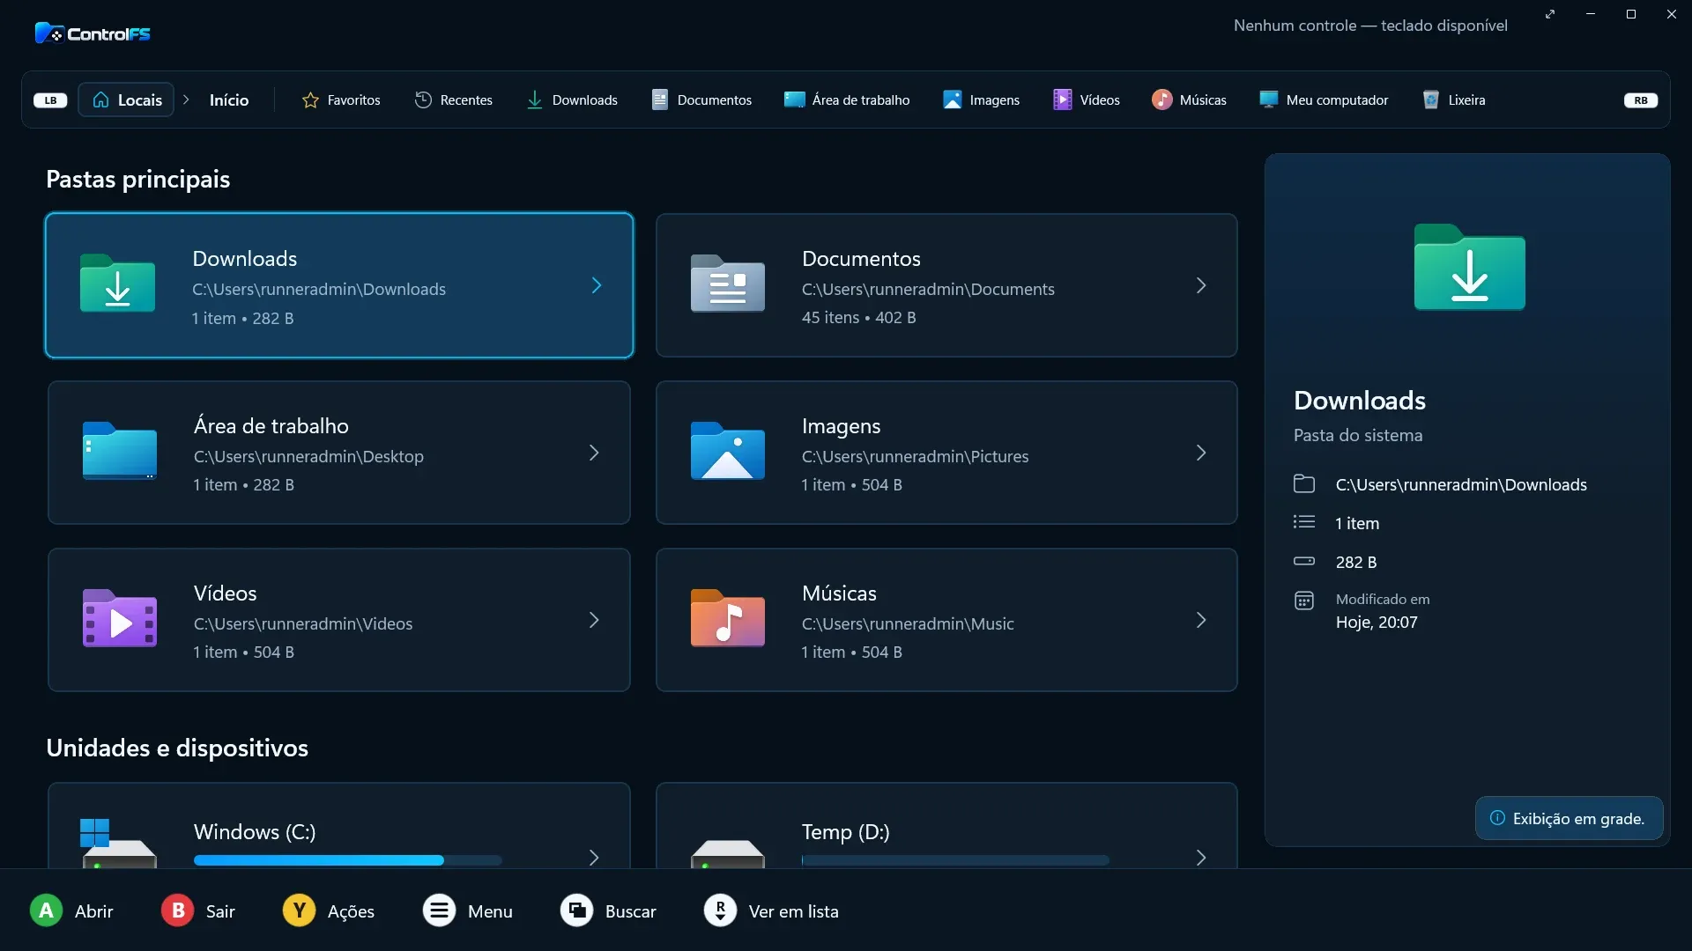1692x951 pixels.
Task: Open Documentos shortcut in top bar
Action: [701, 100]
